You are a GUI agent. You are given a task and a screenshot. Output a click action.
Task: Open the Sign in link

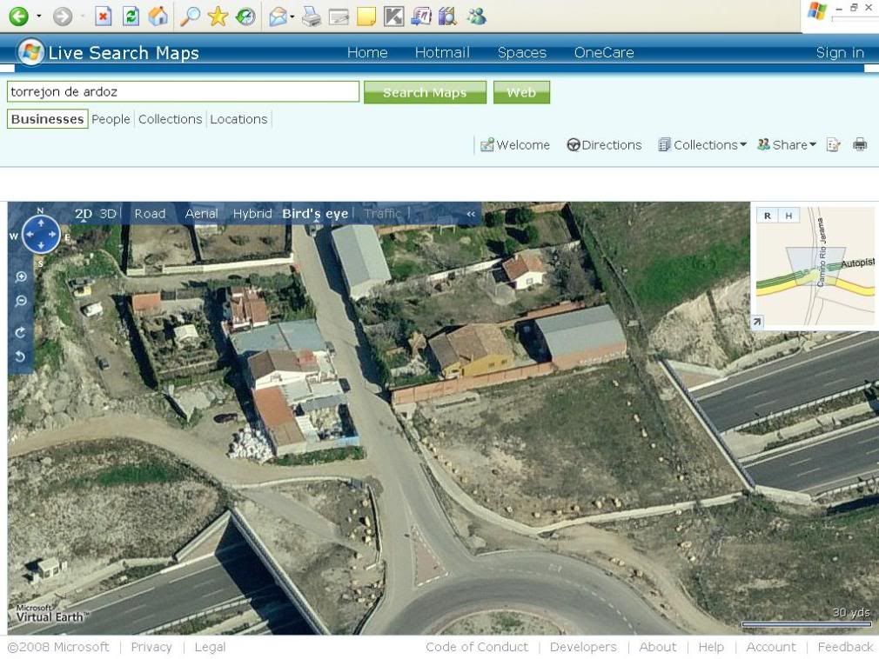tap(840, 53)
